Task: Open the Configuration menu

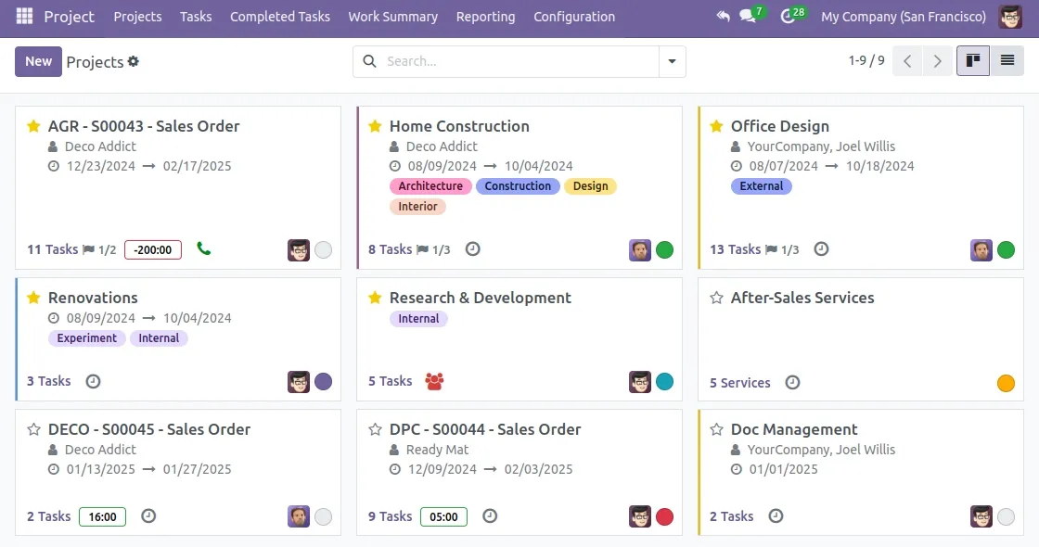Action: [574, 17]
